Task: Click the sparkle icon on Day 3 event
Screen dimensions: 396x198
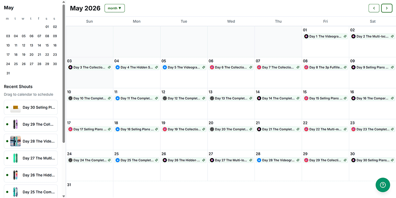Action: 109,67
